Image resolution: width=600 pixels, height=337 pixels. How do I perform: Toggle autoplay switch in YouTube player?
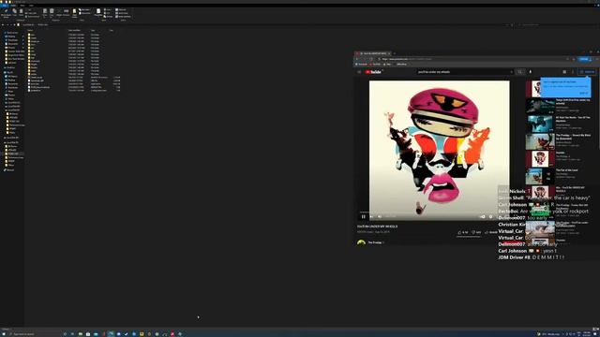pos(482,216)
